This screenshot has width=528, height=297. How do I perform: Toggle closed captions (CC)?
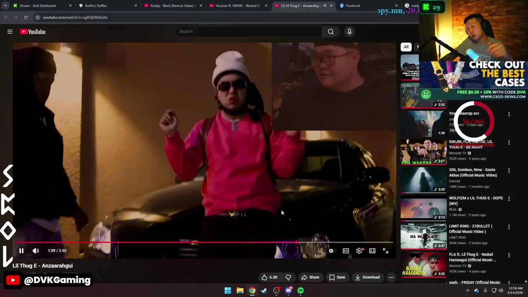point(346,250)
